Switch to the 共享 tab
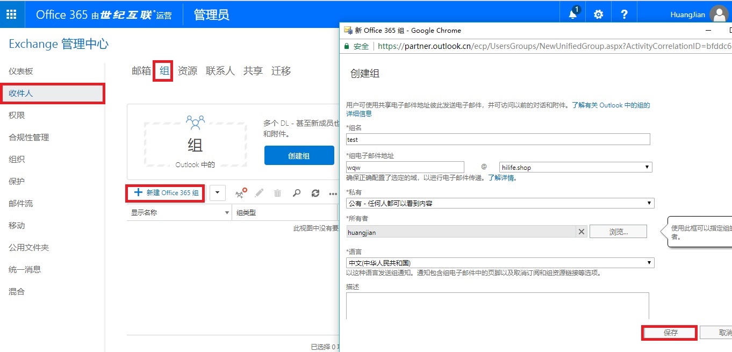Image resolution: width=732 pixels, height=352 pixels. 253,71
